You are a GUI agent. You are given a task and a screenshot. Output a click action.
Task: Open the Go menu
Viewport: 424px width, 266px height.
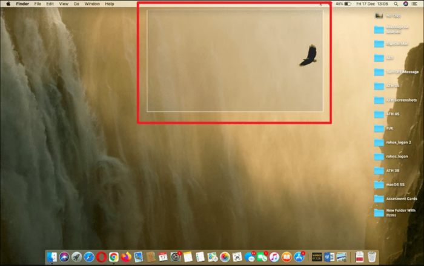76,4
